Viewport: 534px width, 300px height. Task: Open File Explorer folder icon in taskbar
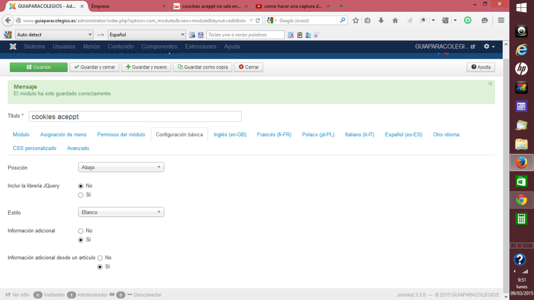coord(521,144)
